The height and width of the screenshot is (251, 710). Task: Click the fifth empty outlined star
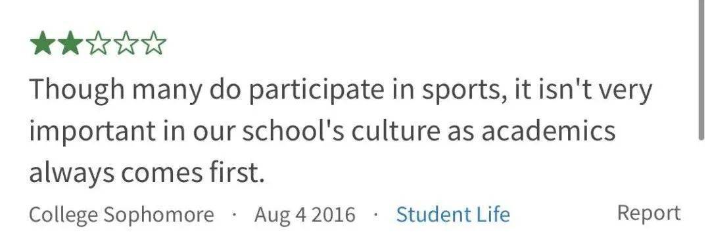(153, 43)
